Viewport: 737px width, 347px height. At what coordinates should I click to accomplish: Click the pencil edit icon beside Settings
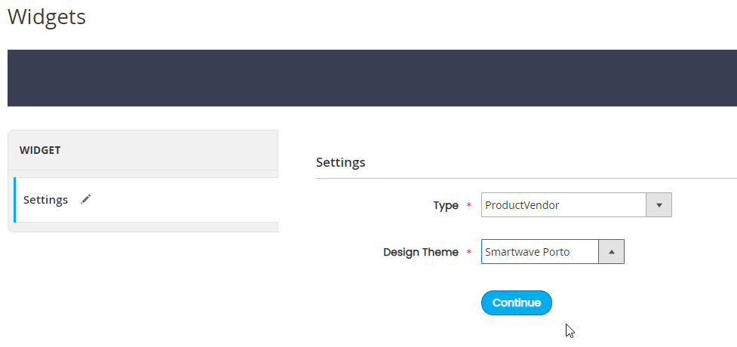85,199
